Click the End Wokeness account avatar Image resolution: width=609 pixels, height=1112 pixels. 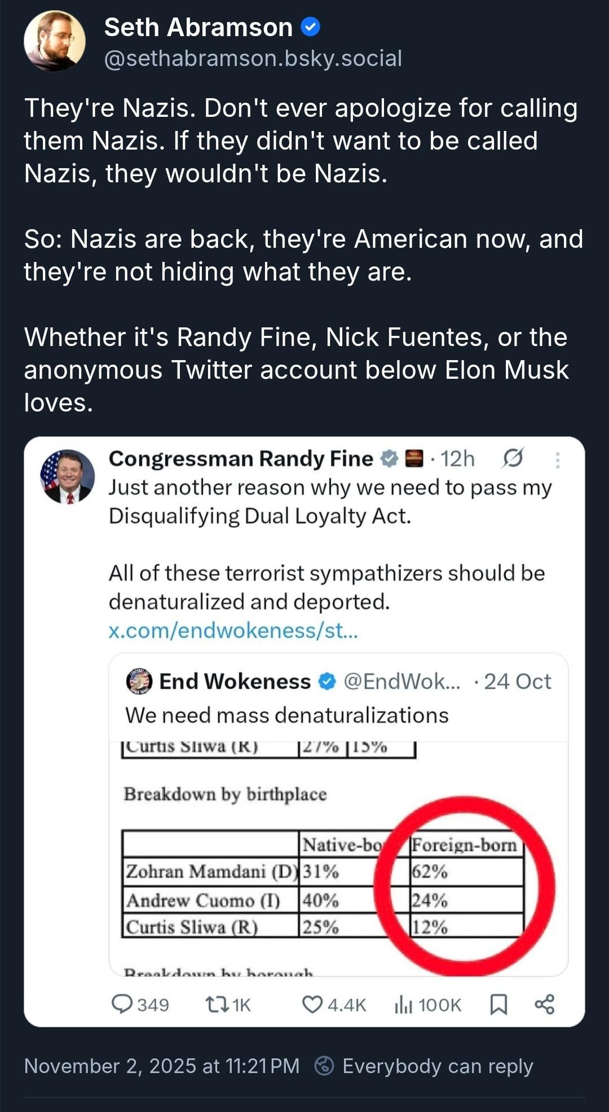click(139, 681)
